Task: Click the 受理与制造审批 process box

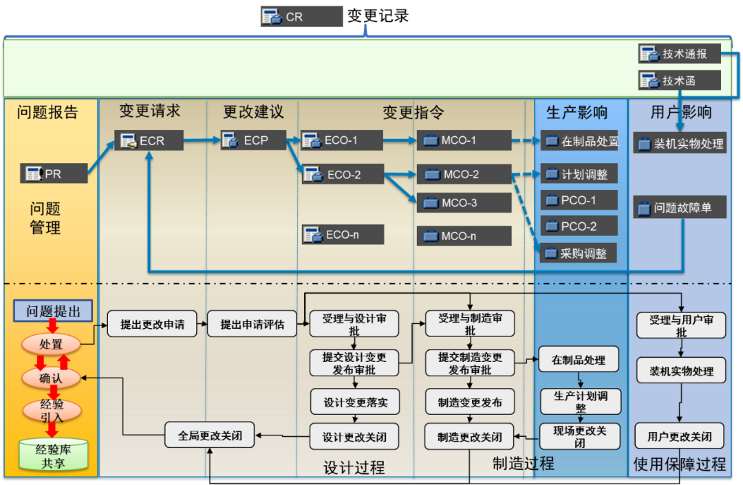Action: pos(470,323)
